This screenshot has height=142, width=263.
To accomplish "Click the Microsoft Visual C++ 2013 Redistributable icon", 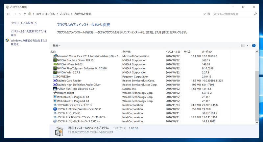I will (55, 56).
